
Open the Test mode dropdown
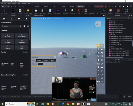pos(5,6)
